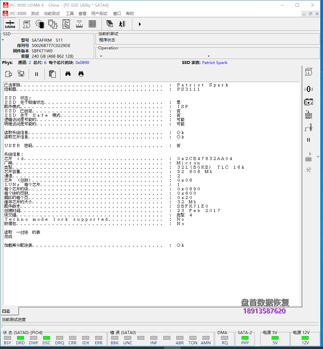This screenshot has height=349, width=323.
Task: Pause logging with the log toolbar pause button
Action: (x=36, y=74)
